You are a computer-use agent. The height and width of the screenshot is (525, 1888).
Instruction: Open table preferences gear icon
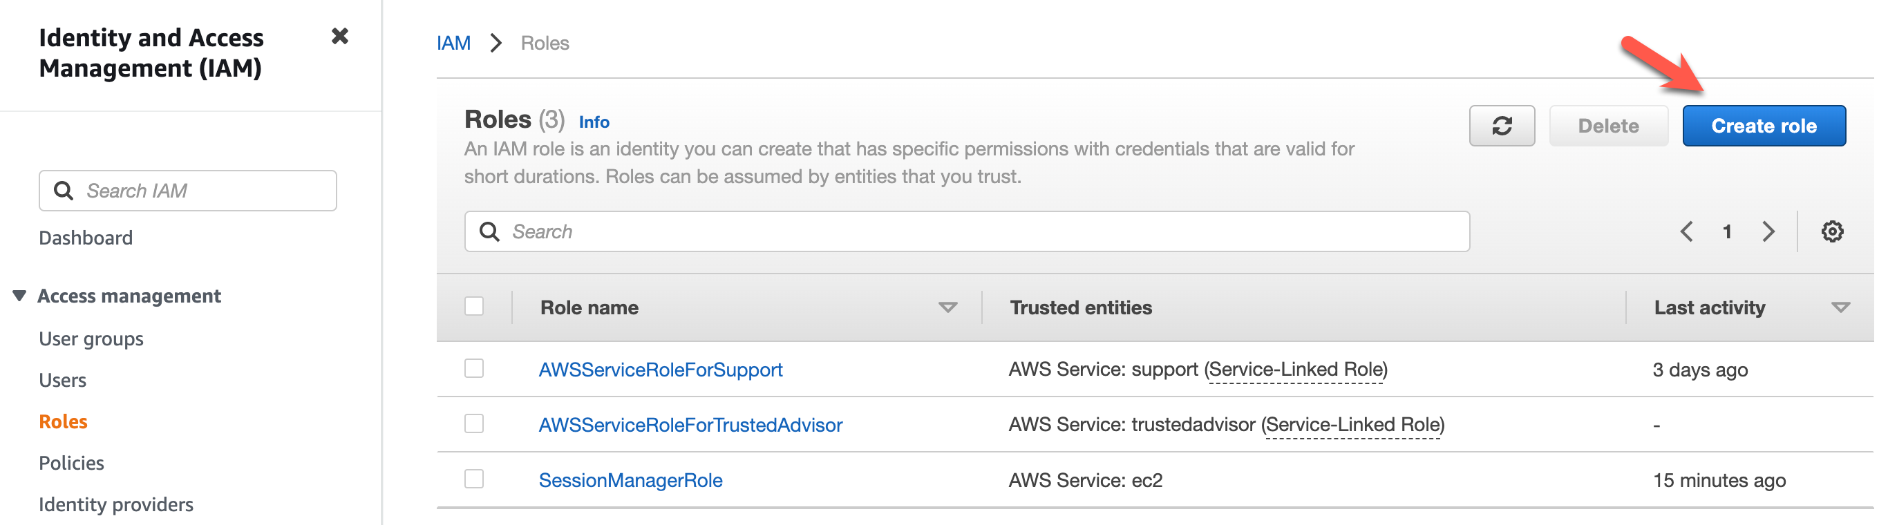[1831, 231]
